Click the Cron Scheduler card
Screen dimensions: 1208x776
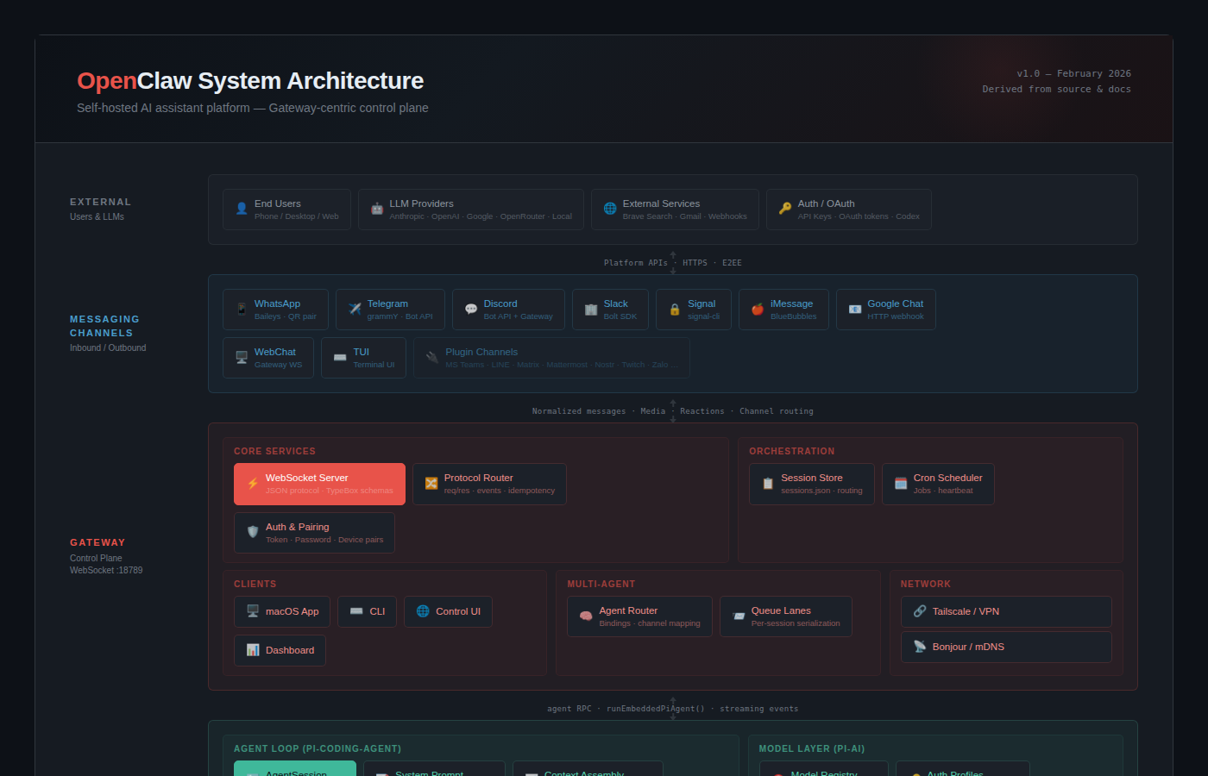click(x=938, y=484)
